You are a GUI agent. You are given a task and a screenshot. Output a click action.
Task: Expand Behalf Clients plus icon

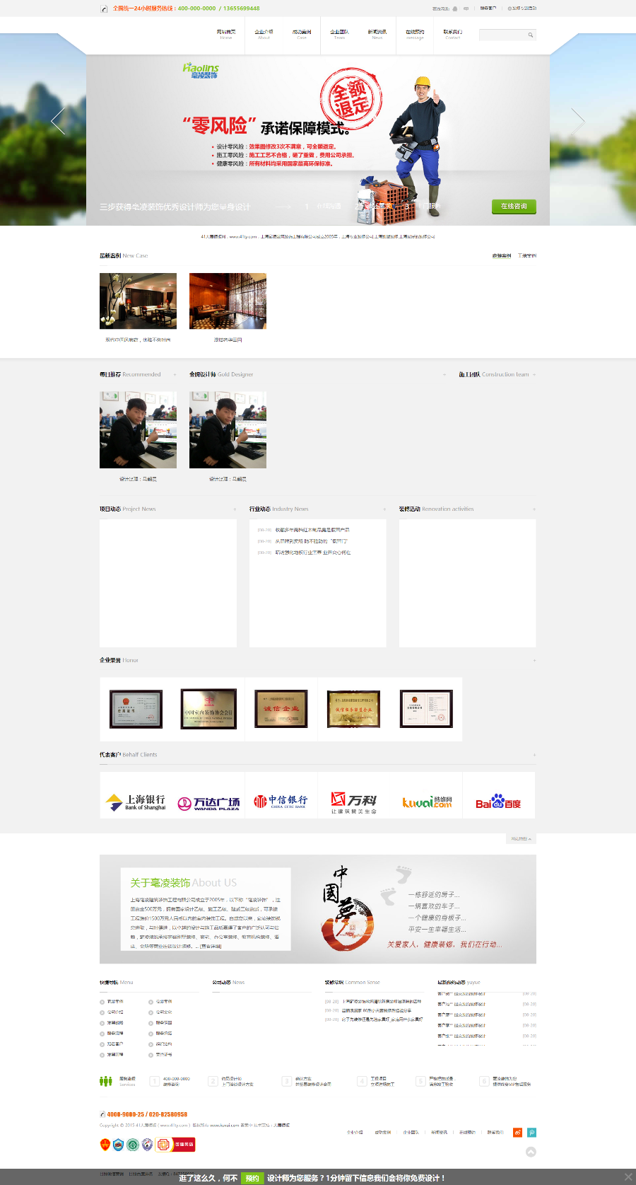[534, 755]
